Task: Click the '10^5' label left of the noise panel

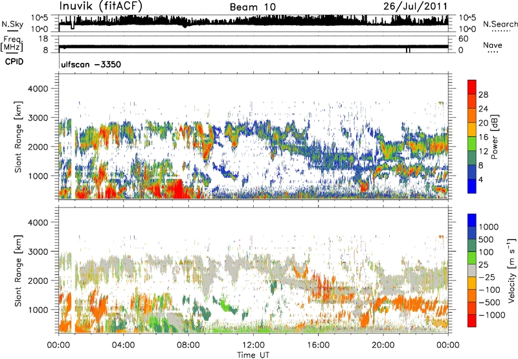Action: point(39,17)
